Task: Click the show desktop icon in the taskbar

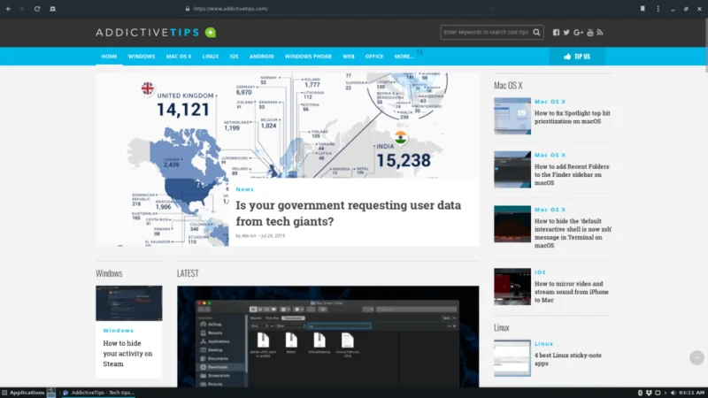Action: coord(51,393)
